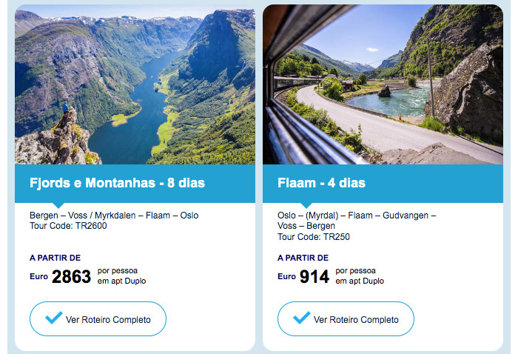Click the Tour Code: TR250 text
This screenshot has height=354, width=518.
click(x=314, y=237)
